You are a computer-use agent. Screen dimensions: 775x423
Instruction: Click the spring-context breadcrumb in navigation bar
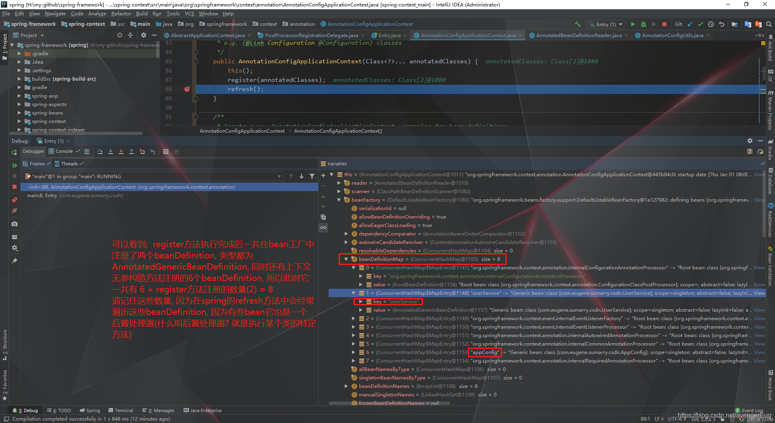coord(83,24)
